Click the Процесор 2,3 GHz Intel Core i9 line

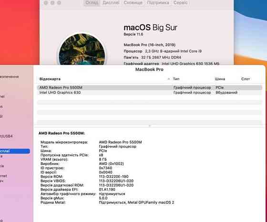[x=163, y=51]
